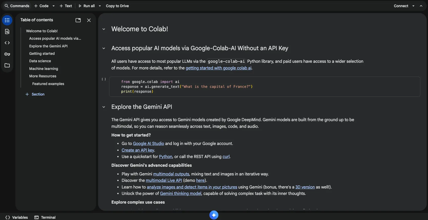The image size is (428, 220).
Task: Click the How to get started? subheading
Action: click(x=131, y=135)
